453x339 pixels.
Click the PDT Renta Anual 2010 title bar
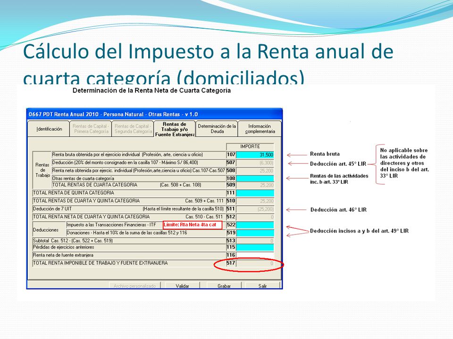[154, 114]
